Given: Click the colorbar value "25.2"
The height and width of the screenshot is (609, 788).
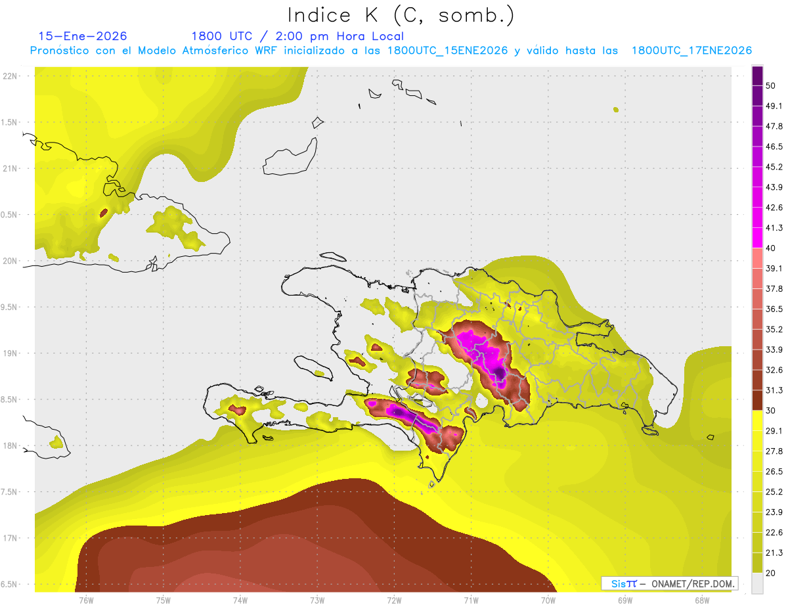Looking at the screenshot, I should (774, 492).
